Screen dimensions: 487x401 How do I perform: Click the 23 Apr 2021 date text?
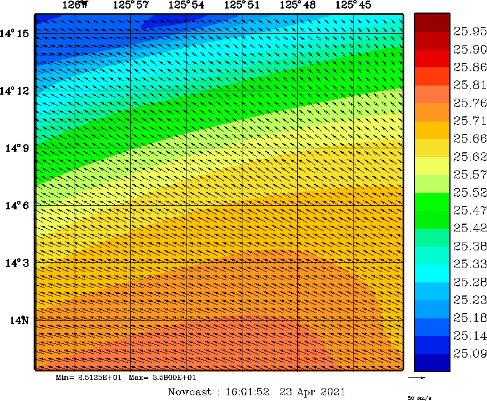click(312, 392)
